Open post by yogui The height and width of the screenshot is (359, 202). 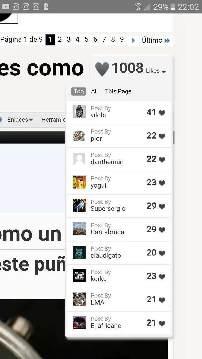tap(119, 183)
